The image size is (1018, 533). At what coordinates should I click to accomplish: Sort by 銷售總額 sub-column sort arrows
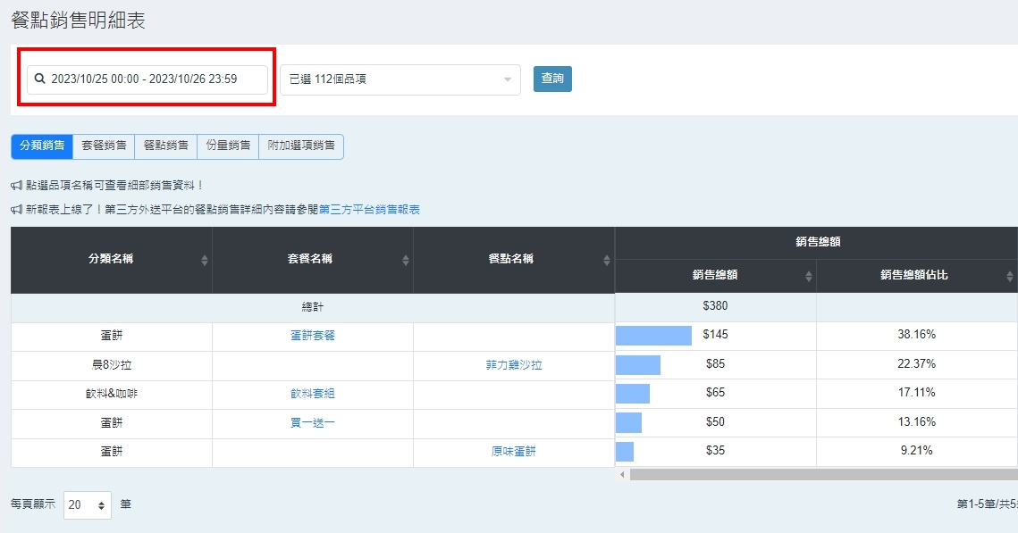[808, 277]
